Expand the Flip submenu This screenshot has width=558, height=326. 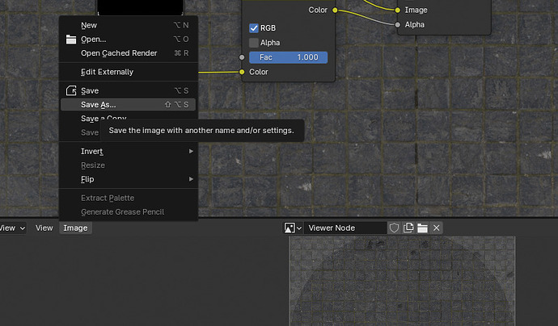(x=128, y=179)
